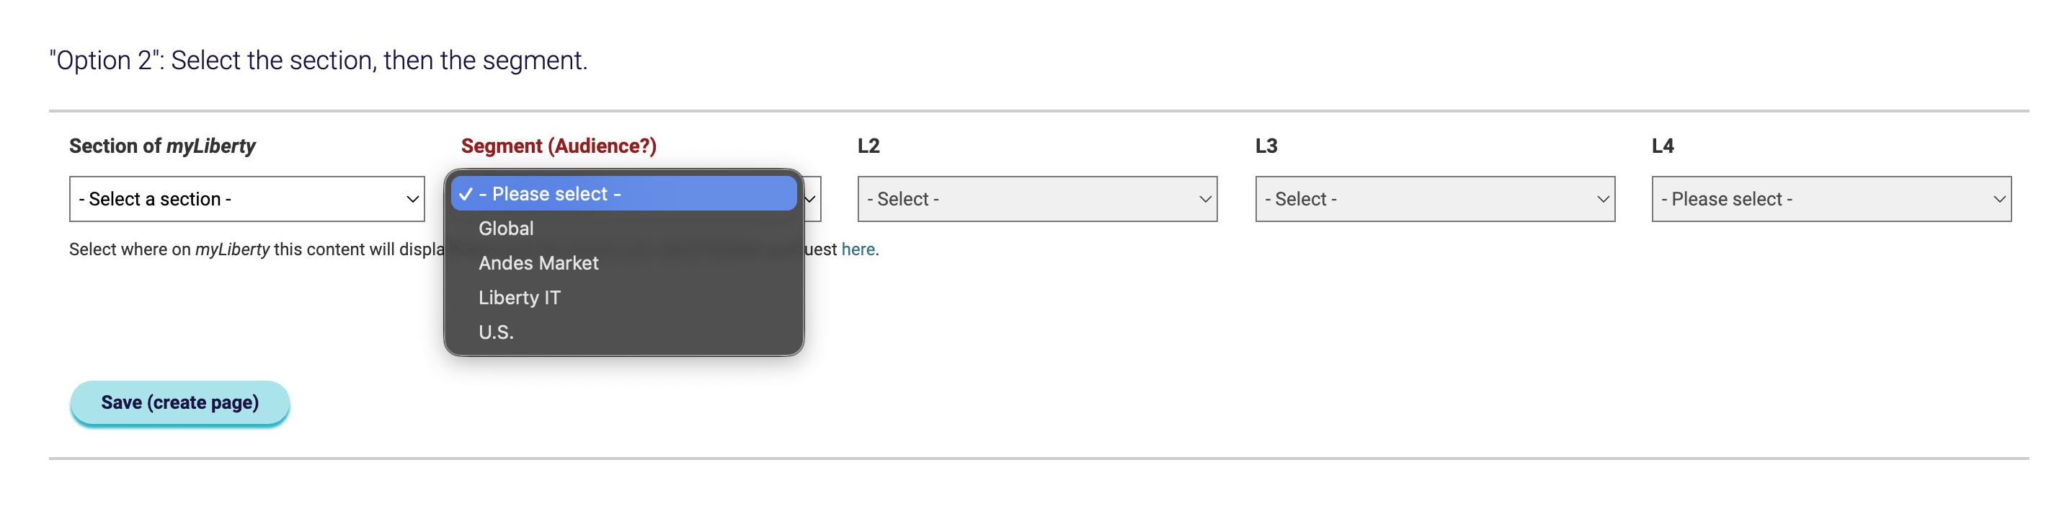Pick Liberty IT in the segment menu
The image size is (2067, 522).
(x=623, y=297)
